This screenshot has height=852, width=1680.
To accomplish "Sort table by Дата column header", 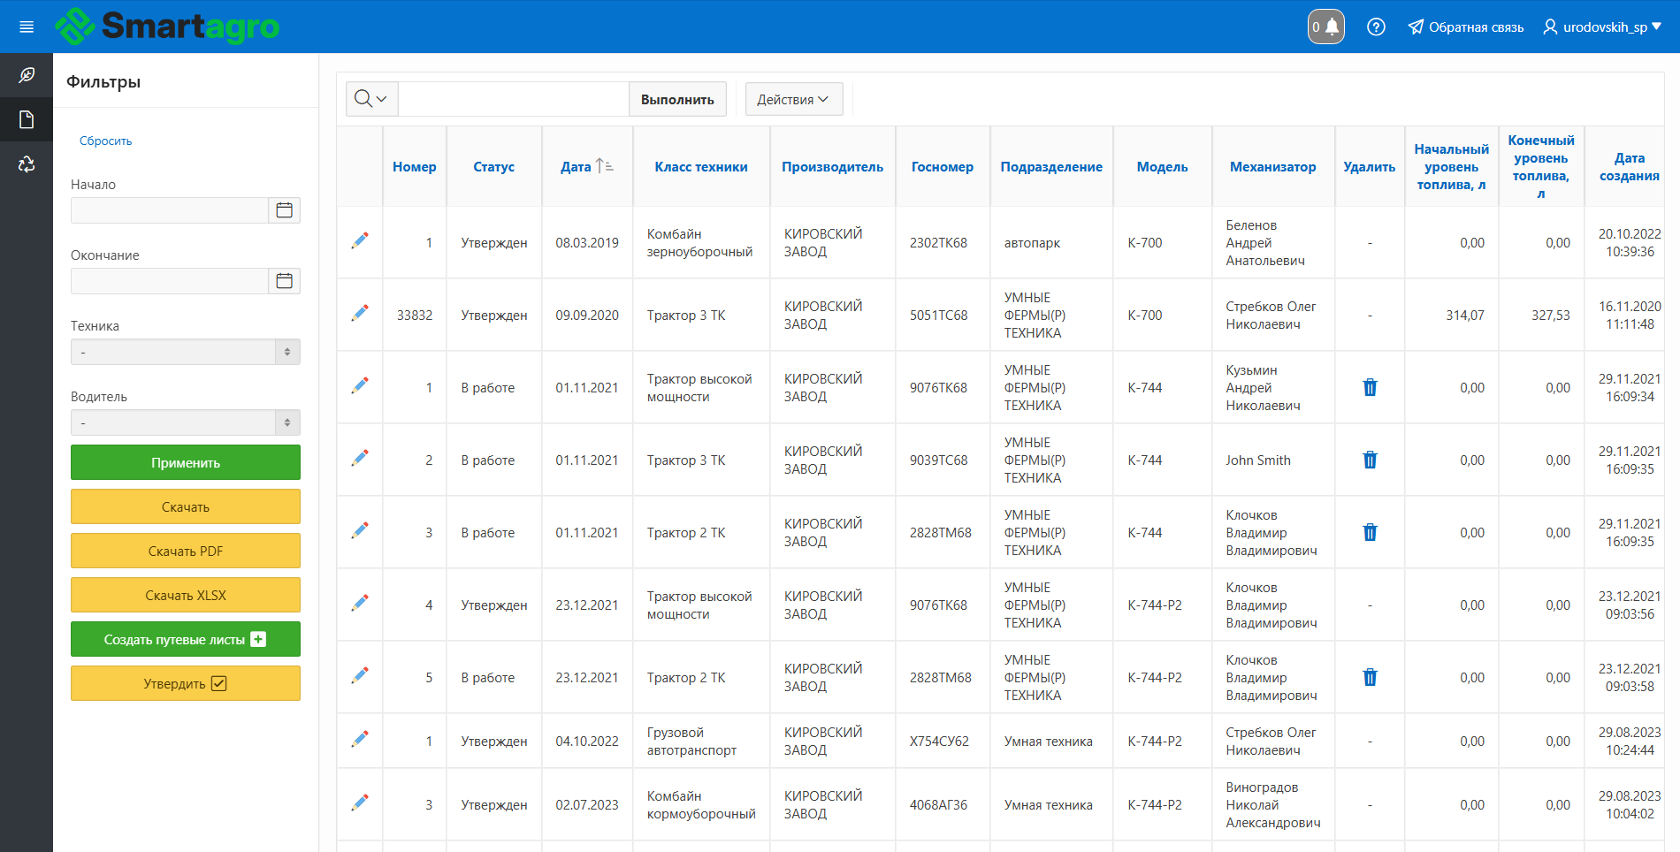I will (x=577, y=167).
